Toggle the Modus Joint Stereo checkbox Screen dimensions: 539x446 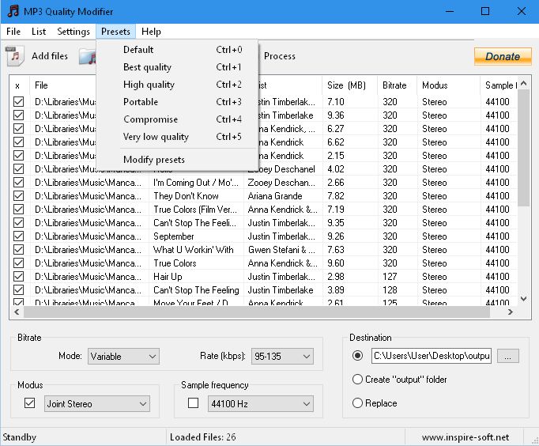[30, 403]
